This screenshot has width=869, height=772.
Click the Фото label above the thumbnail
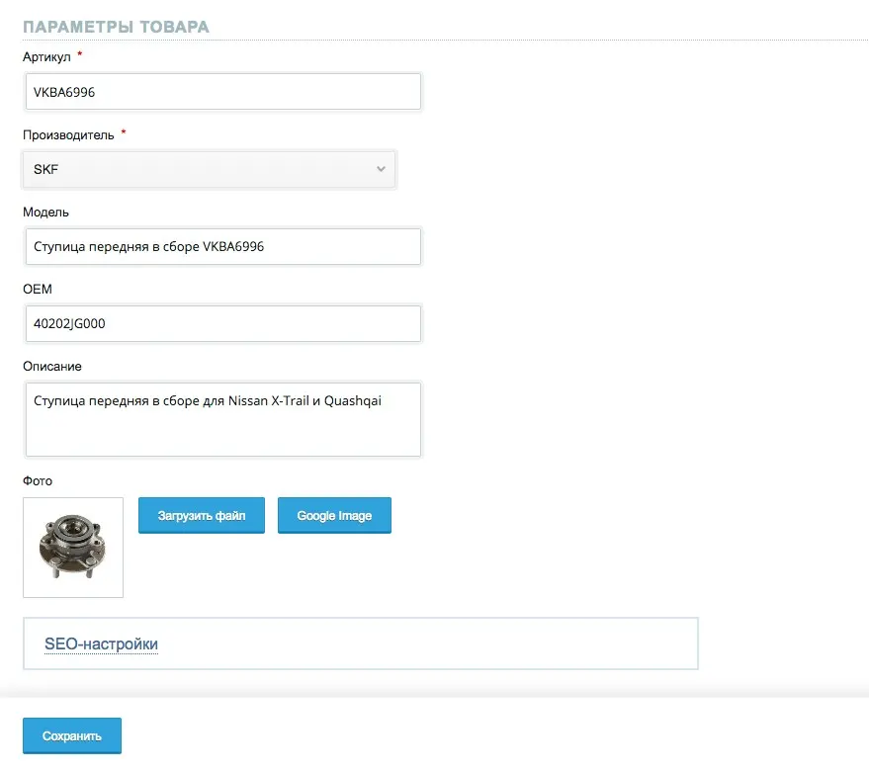coord(38,480)
